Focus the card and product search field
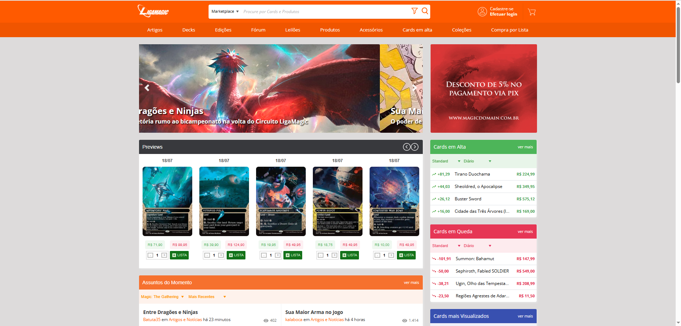Viewport: 681px width, 326px height. click(325, 12)
